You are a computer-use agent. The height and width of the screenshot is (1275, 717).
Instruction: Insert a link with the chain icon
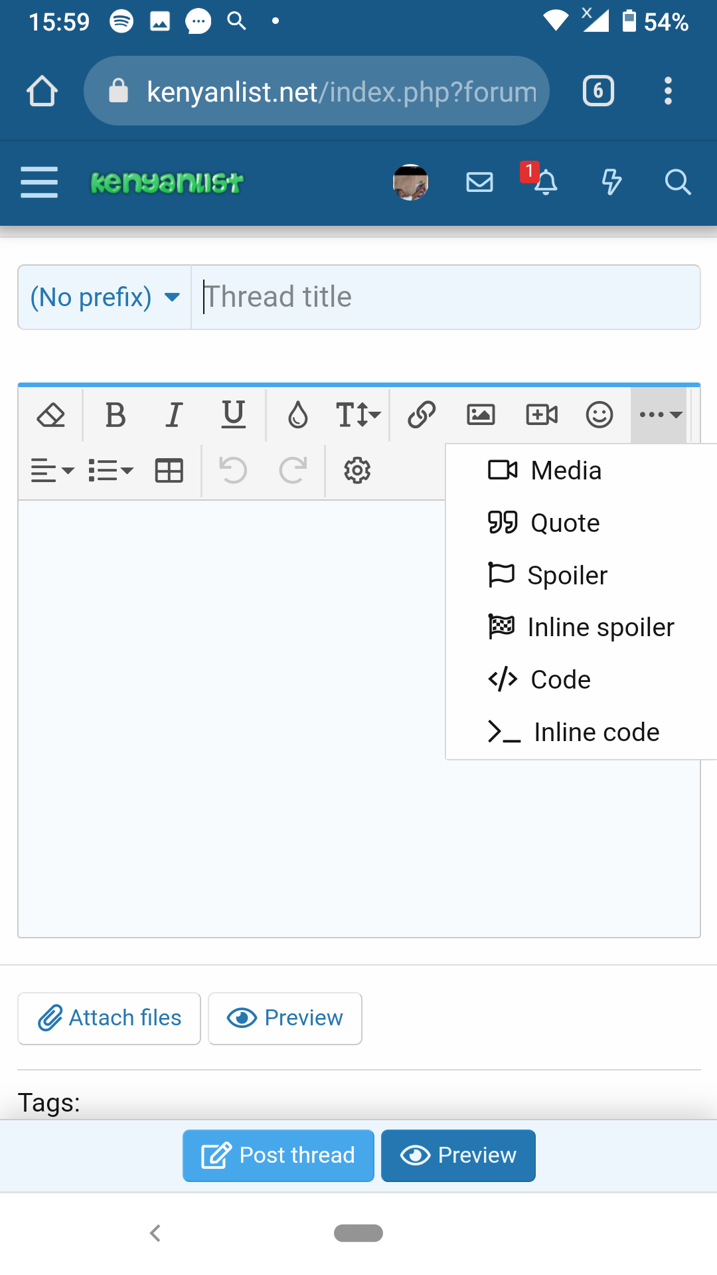(422, 415)
